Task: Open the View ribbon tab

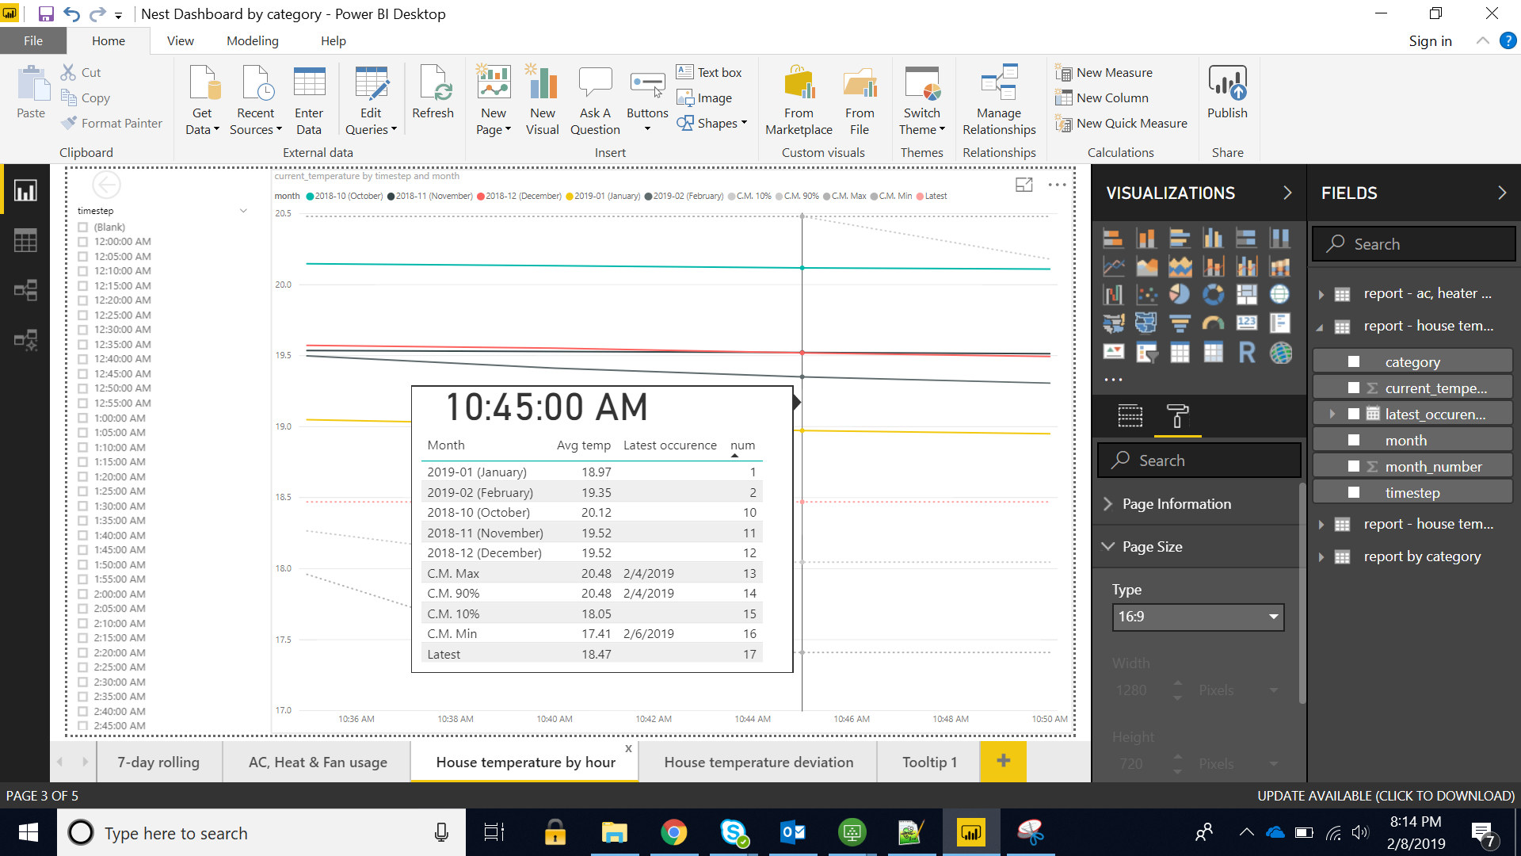Action: 180,41
